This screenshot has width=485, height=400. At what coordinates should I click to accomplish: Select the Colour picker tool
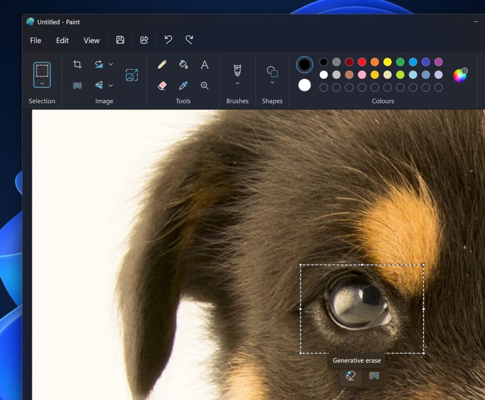pos(183,86)
